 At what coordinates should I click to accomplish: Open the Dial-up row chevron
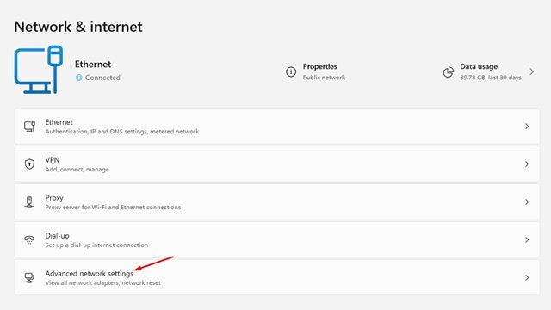tap(527, 239)
